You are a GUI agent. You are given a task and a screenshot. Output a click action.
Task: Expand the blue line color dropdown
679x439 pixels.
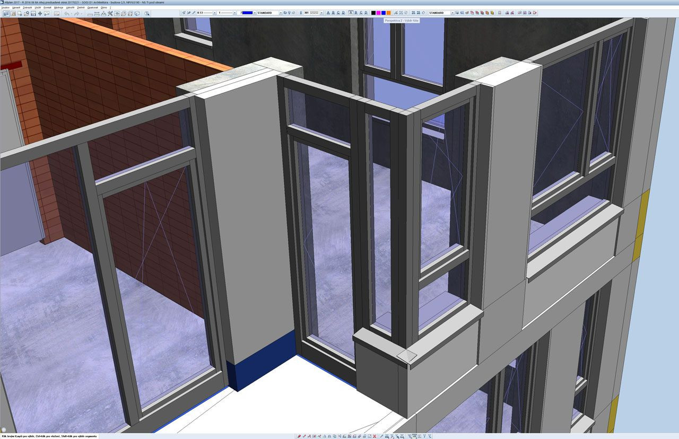pyautogui.click(x=255, y=13)
